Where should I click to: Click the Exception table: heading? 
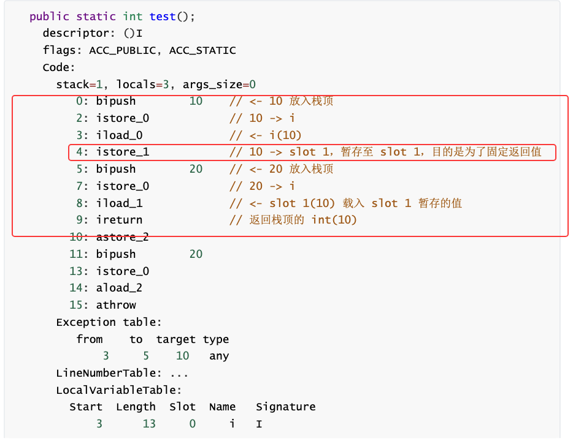pyautogui.click(x=109, y=322)
